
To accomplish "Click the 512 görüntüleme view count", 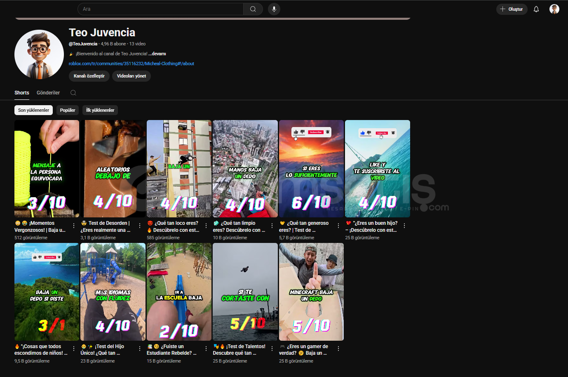I will [x=31, y=238].
